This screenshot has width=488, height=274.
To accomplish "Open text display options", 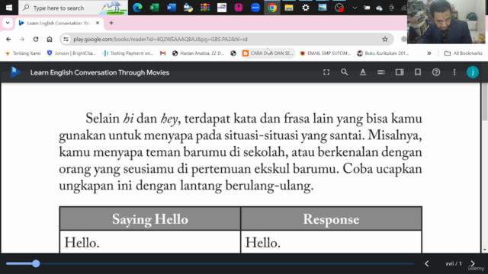I will [363, 72].
